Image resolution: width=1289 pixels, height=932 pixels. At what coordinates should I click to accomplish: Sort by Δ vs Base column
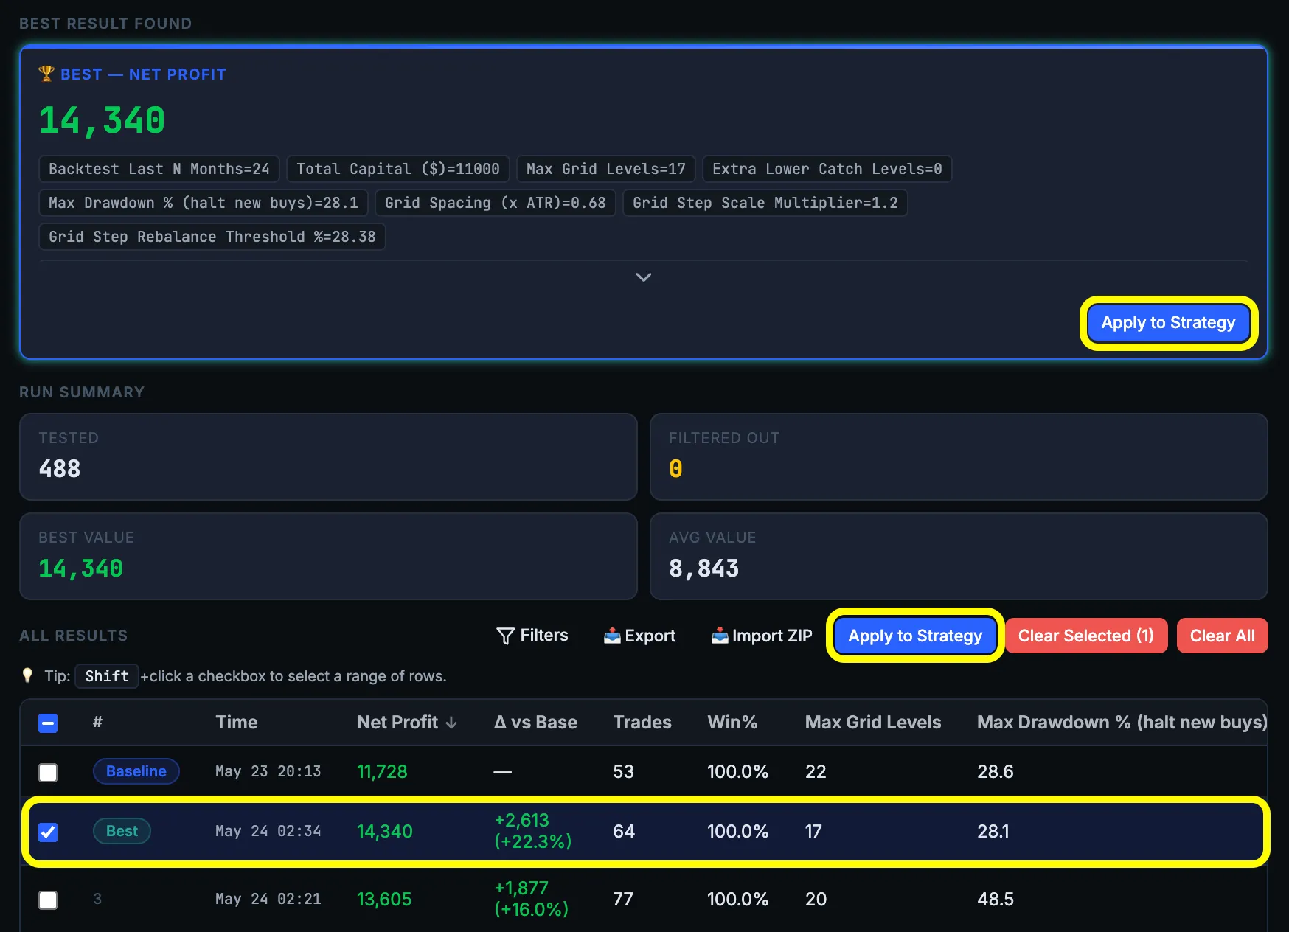point(535,723)
